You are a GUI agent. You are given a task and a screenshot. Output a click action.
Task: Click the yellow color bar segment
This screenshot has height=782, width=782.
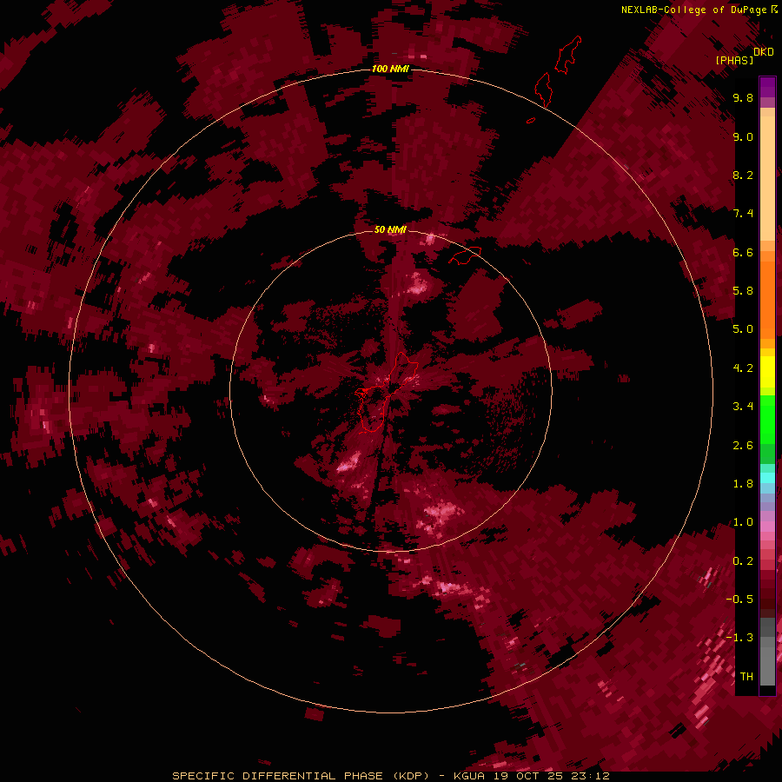pos(767,372)
